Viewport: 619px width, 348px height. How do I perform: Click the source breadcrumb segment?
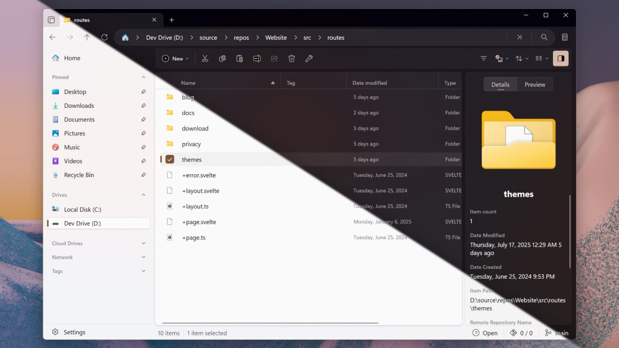pyautogui.click(x=208, y=37)
